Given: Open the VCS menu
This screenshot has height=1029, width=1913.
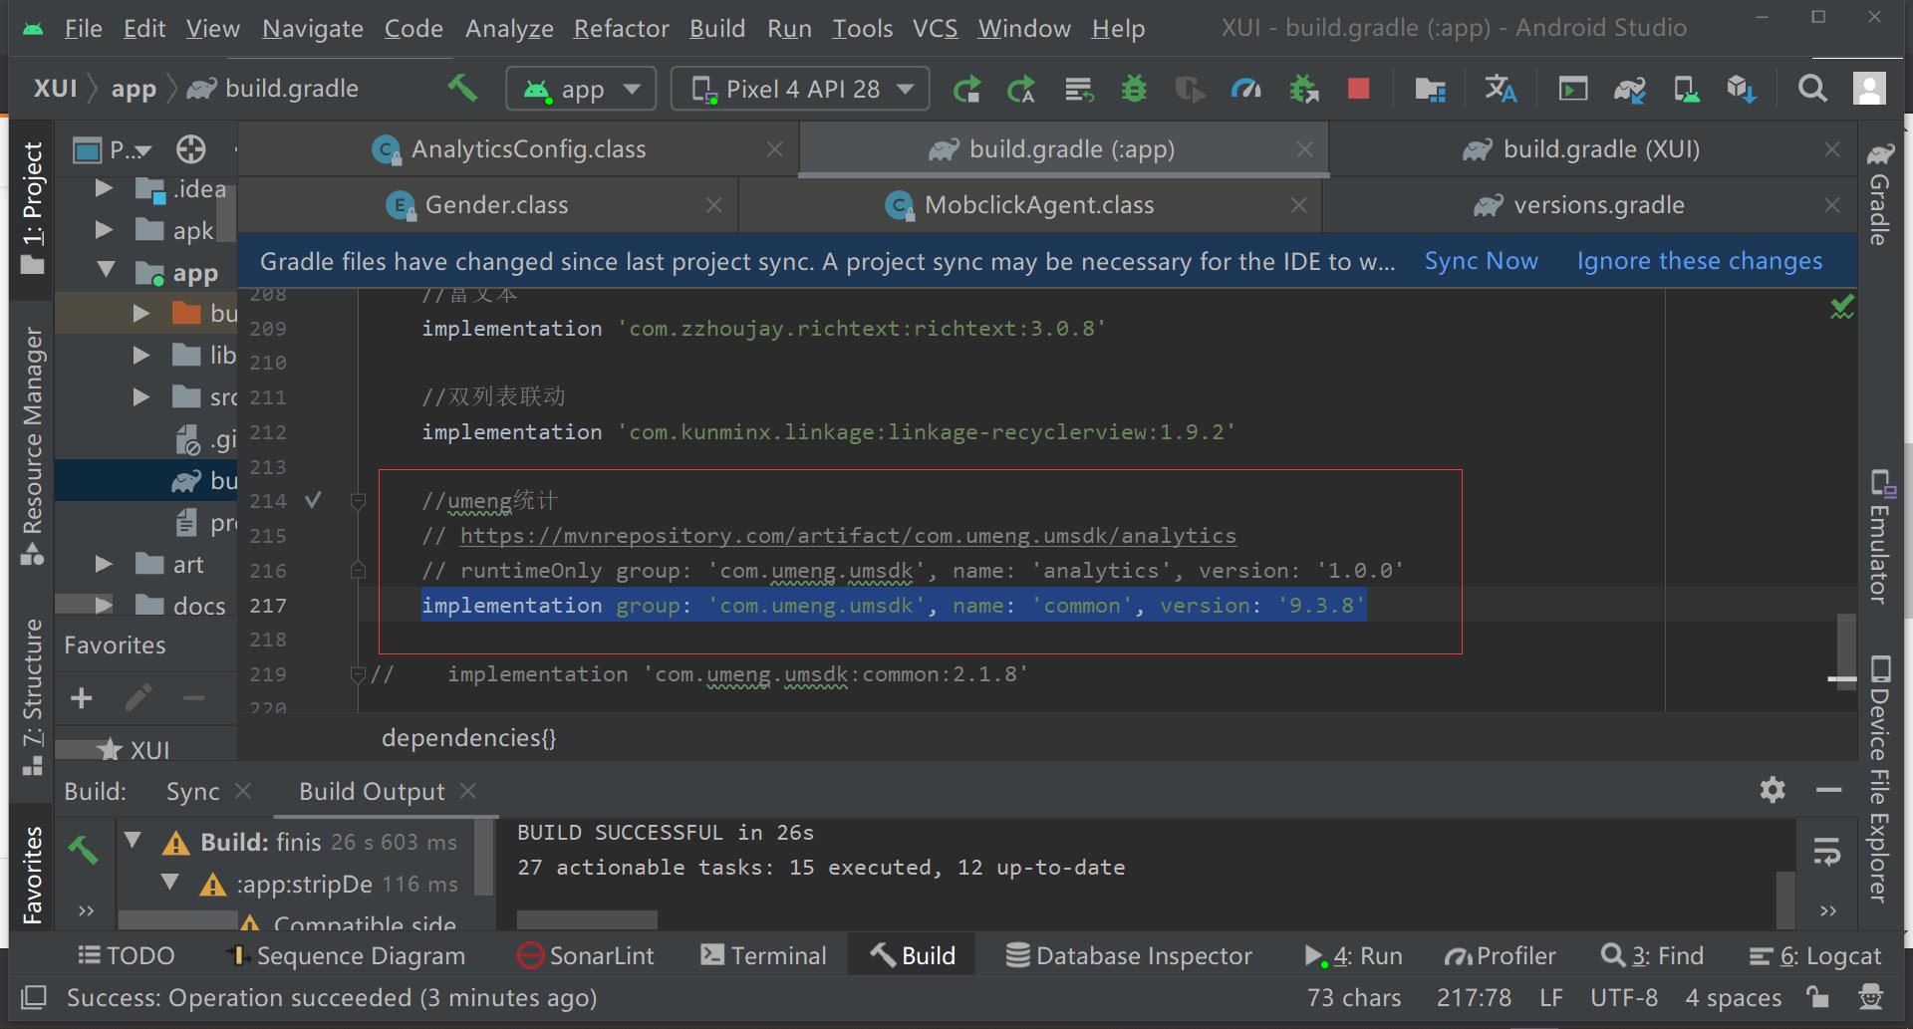Looking at the screenshot, I should (935, 29).
